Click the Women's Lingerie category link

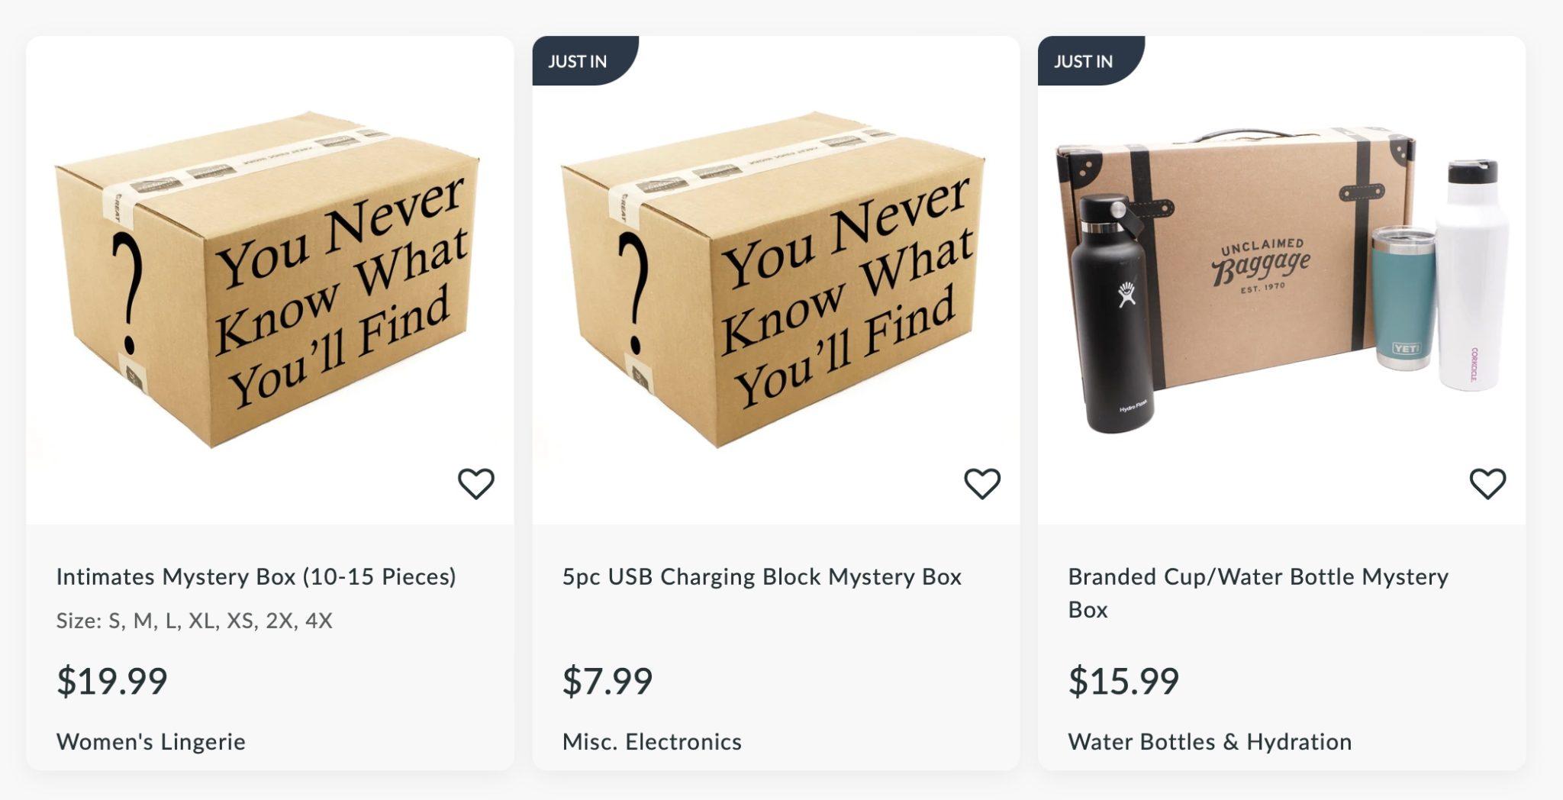coord(151,741)
